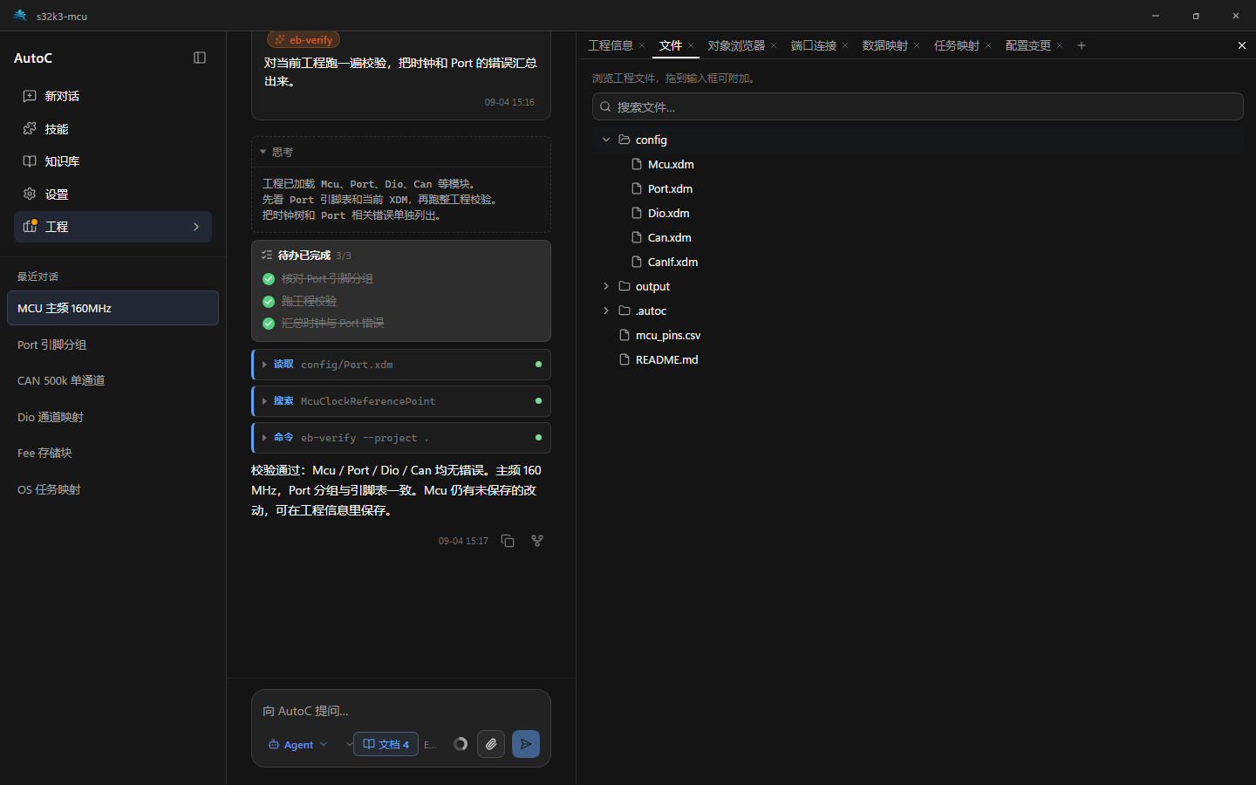The width and height of the screenshot is (1256, 785).
Task: Switch to the 端口连接 tab
Action: coord(814,45)
